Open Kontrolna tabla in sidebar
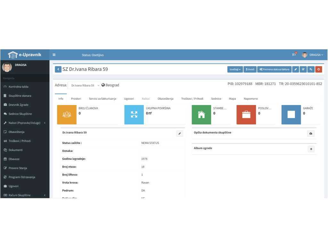The height and width of the screenshot is (246, 328). pos(18,86)
